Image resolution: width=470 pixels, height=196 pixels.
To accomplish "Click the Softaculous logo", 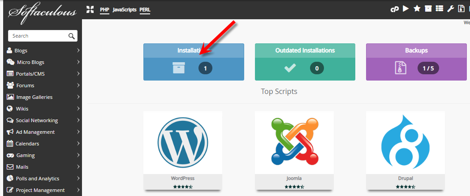I will 42,13.
